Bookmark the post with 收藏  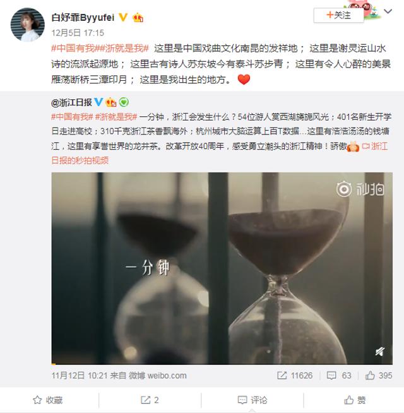48,400
